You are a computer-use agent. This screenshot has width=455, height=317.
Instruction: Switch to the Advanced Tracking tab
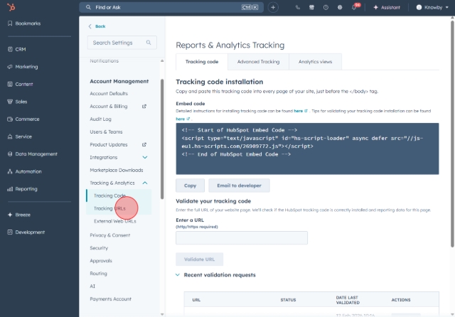tap(258, 62)
